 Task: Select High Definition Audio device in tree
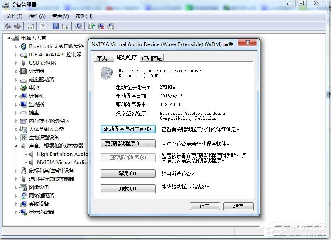(62, 154)
